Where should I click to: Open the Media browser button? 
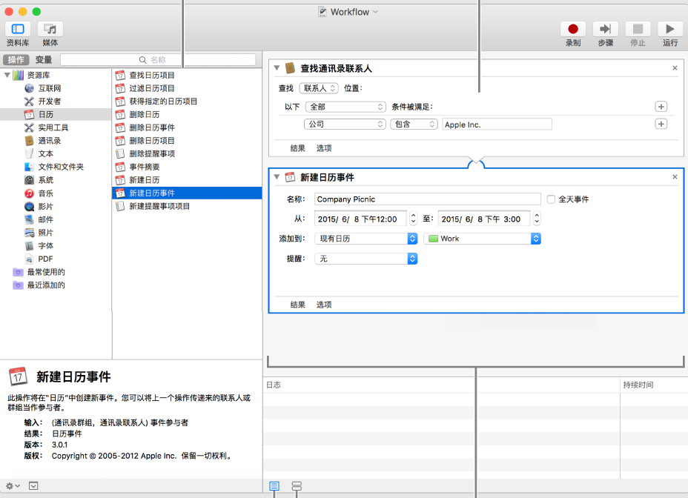(x=50, y=29)
